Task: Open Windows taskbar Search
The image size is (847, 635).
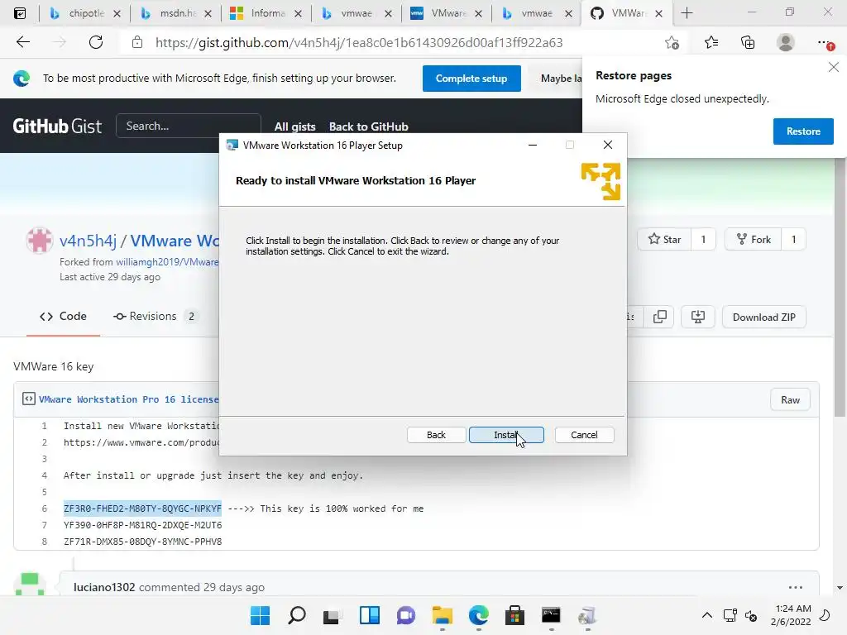Action: (297, 615)
